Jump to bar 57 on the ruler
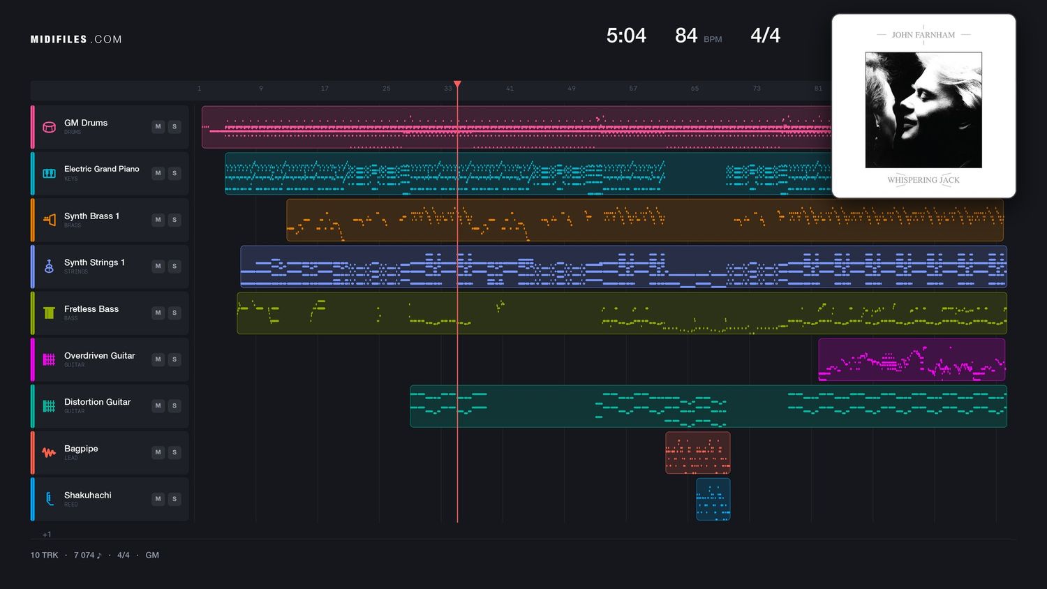Viewport: 1047px width, 589px height. tap(633, 89)
